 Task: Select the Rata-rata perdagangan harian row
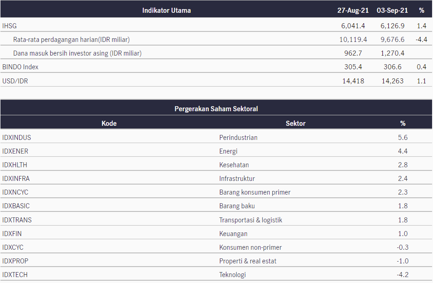click(216, 40)
